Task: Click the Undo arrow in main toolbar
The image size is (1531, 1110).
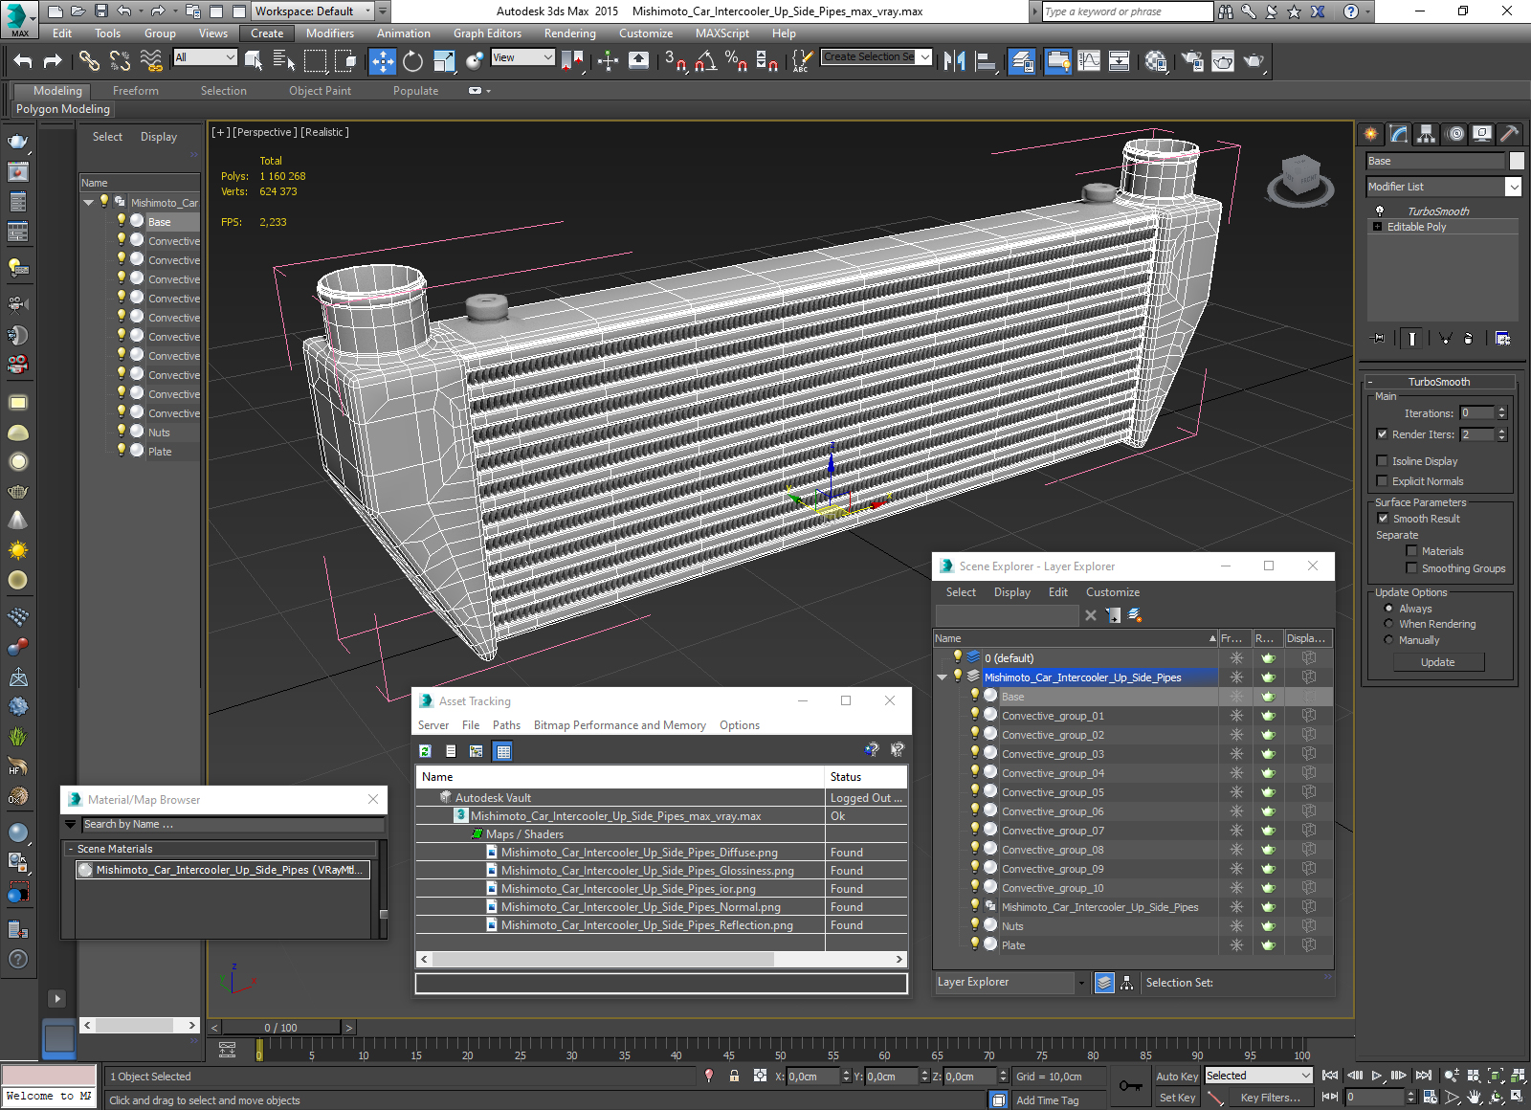Action: click(23, 61)
